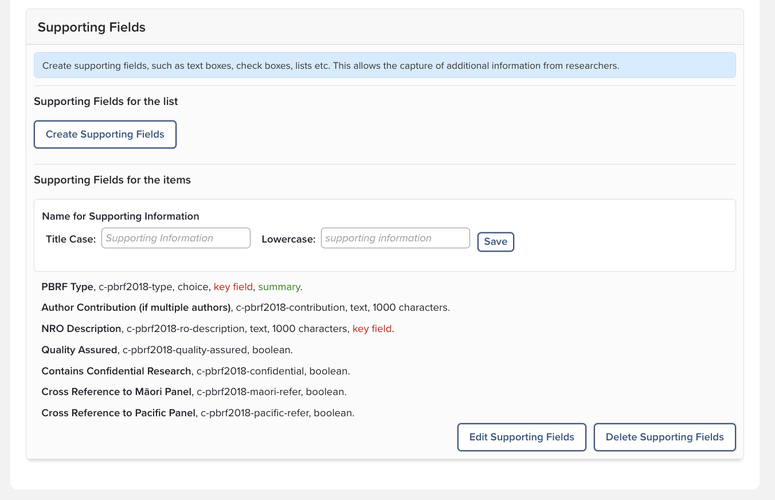
Task: Click the Supporting Fields panel header
Action: [92, 27]
